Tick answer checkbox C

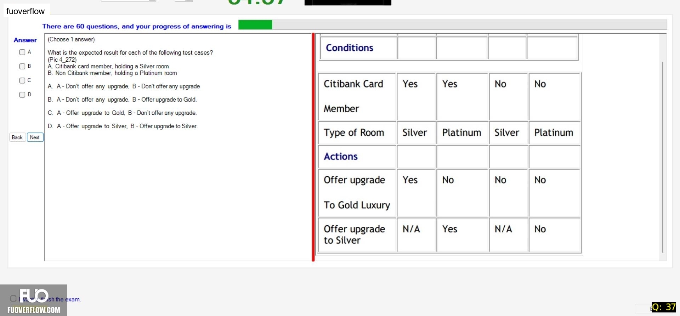(x=22, y=81)
